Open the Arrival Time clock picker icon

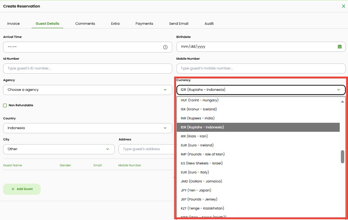tap(165, 47)
